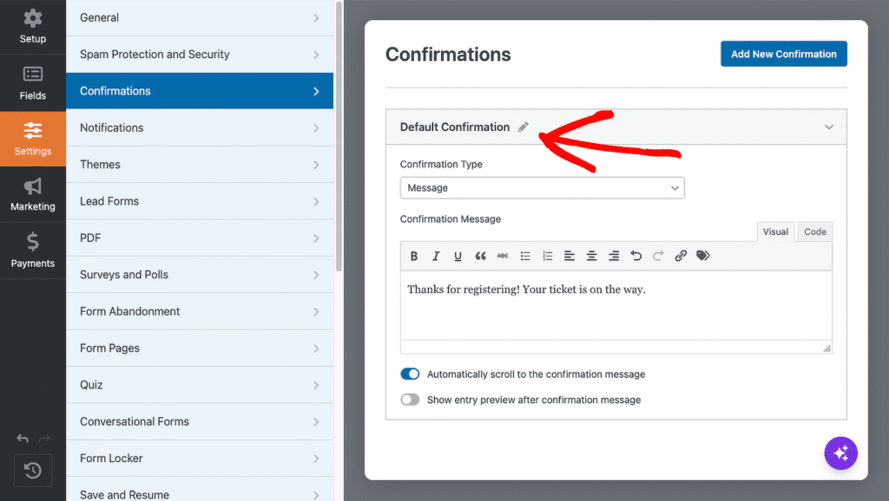
Task: Open the Marketing megaphone panel
Action: pos(33,194)
